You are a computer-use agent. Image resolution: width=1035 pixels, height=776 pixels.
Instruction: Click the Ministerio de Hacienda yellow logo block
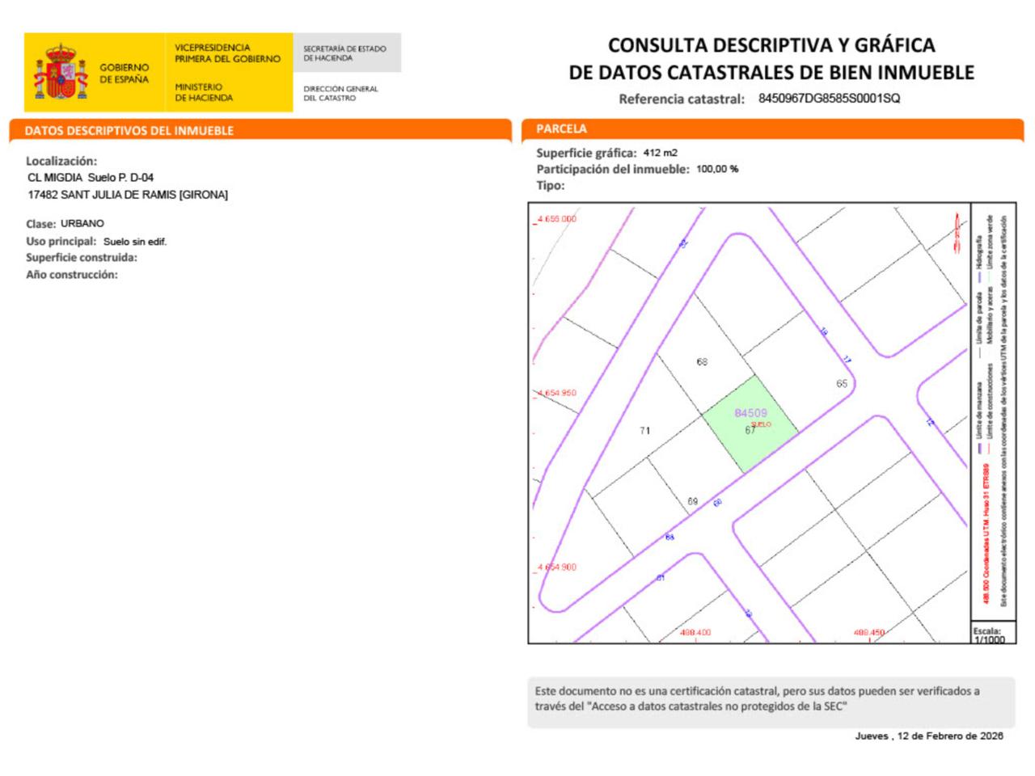[228, 73]
